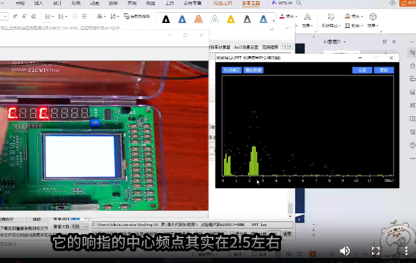Open the 绘图工具 ribbon tab

(x=223, y=3)
